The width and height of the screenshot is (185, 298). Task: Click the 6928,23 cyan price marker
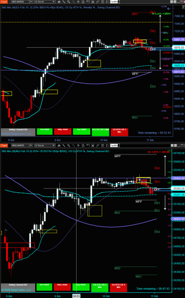tap(178, 65)
